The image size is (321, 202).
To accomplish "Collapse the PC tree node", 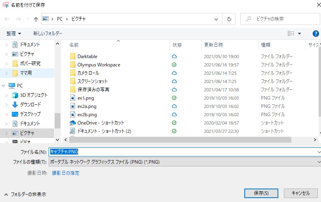I will pyautogui.click(x=3, y=85).
